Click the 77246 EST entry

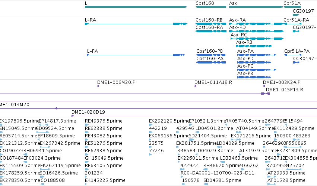(x=156, y=151)
